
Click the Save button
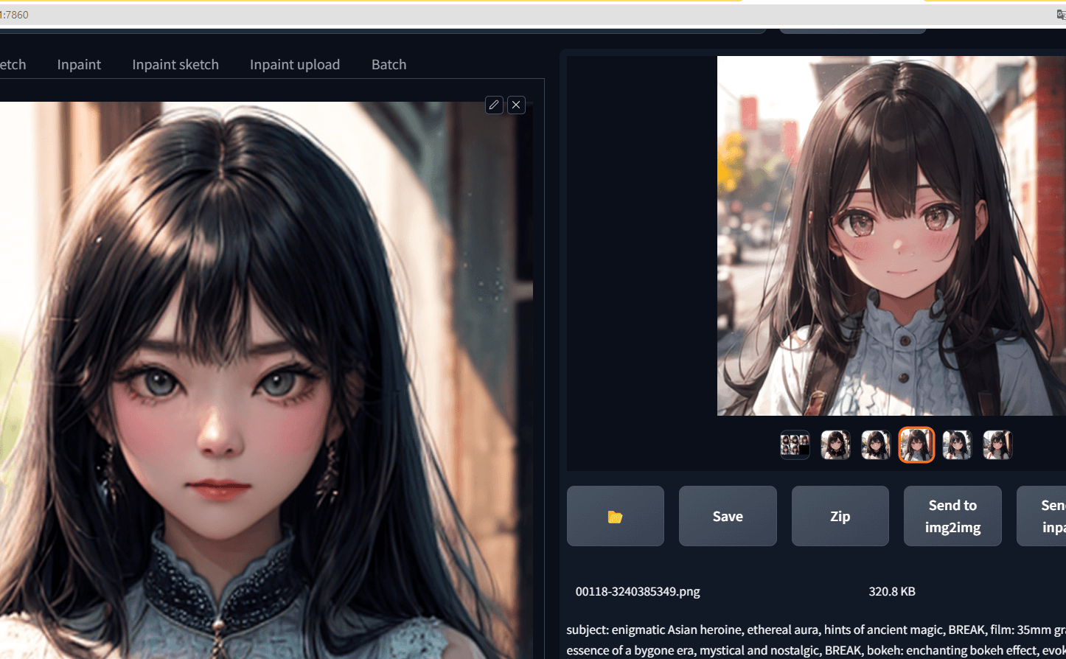coord(728,516)
